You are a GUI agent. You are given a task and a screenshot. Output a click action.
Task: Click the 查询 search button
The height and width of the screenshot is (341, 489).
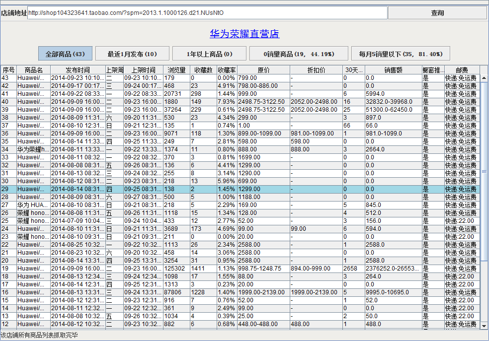pyautogui.click(x=437, y=13)
